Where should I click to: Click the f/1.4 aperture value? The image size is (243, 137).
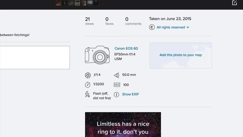click(97, 75)
